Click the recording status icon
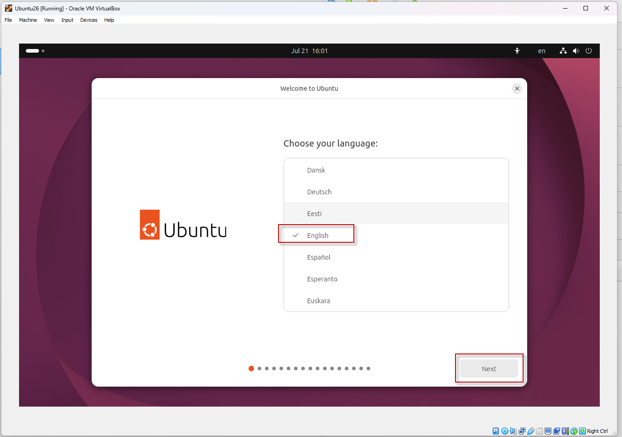This screenshot has height=437, width=622. coord(557,431)
